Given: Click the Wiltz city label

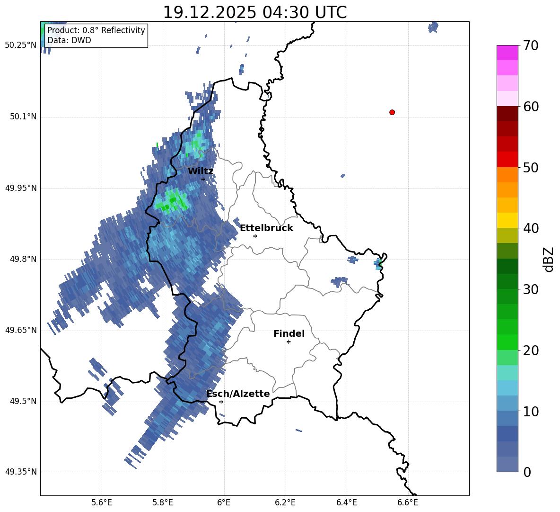Looking at the screenshot, I should click(x=201, y=171).
